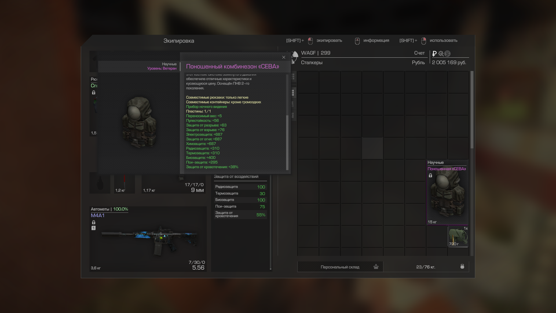This screenshot has width=556, height=313.
Task: Click the Пулестойкость: +56 stat
Action: (x=202, y=121)
